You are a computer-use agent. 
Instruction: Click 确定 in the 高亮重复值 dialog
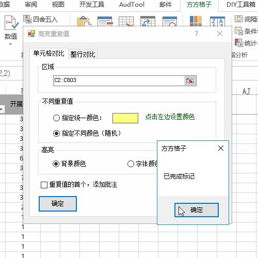coord(58,204)
